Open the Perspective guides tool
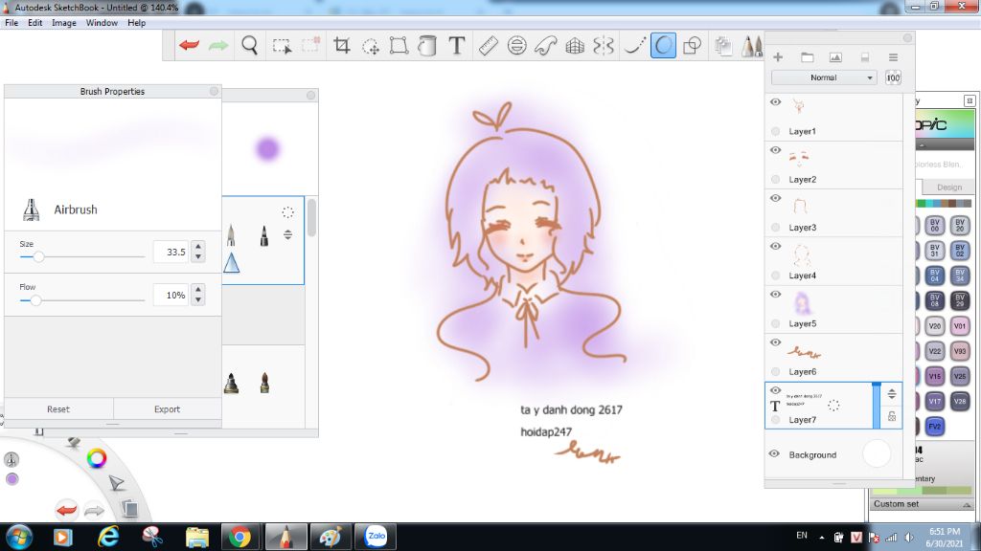Image resolution: width=981 pixels, height=551 pixels. pos(575,46)
